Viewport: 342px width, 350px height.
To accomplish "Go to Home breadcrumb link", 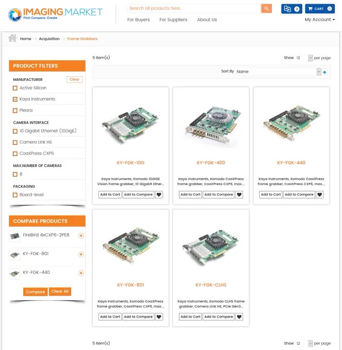I will (x=26, y=39).
